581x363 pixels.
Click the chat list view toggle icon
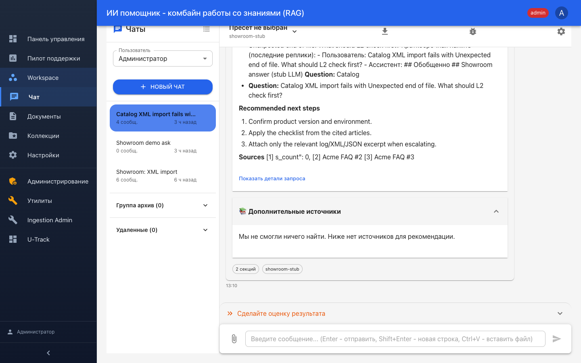pos(207,29)
